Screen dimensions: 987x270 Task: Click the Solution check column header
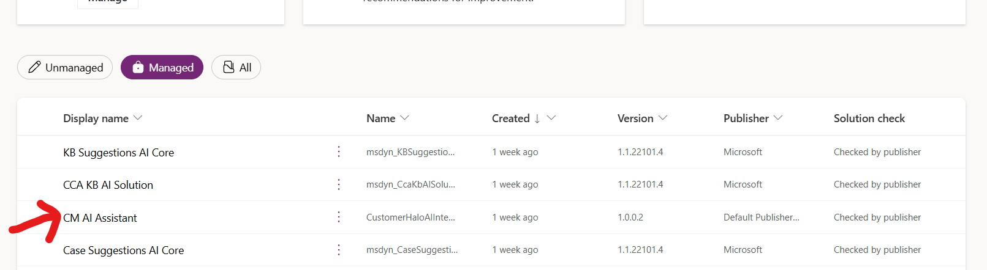869,118
